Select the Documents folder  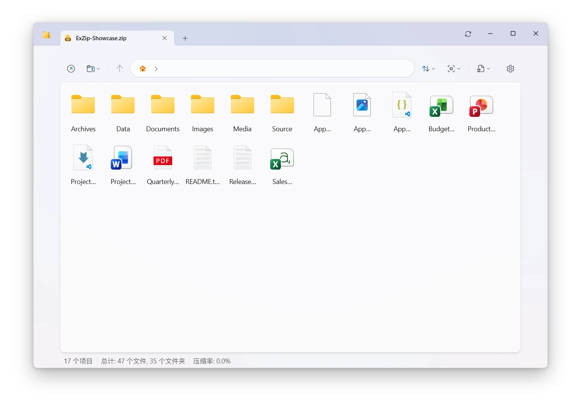pos(163,112)
